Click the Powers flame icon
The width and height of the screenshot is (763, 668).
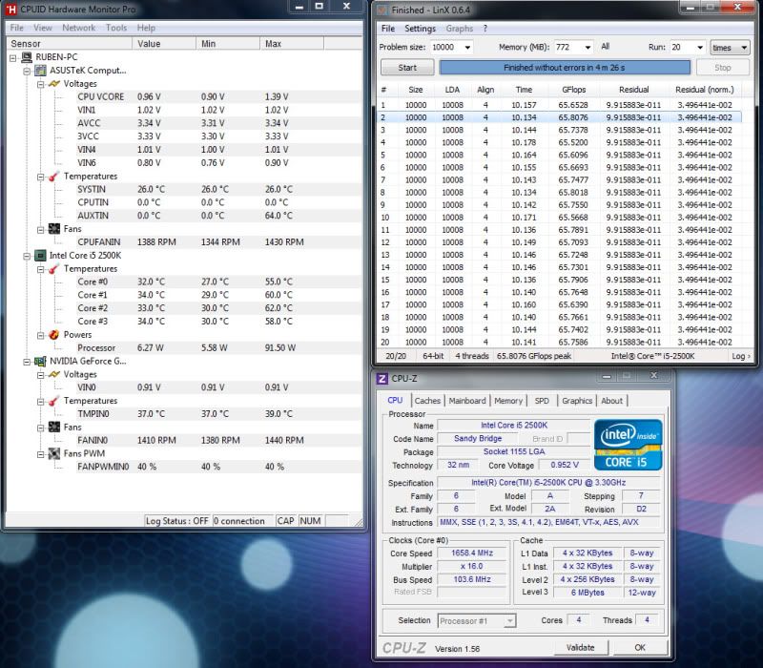(x=54, y=335)
